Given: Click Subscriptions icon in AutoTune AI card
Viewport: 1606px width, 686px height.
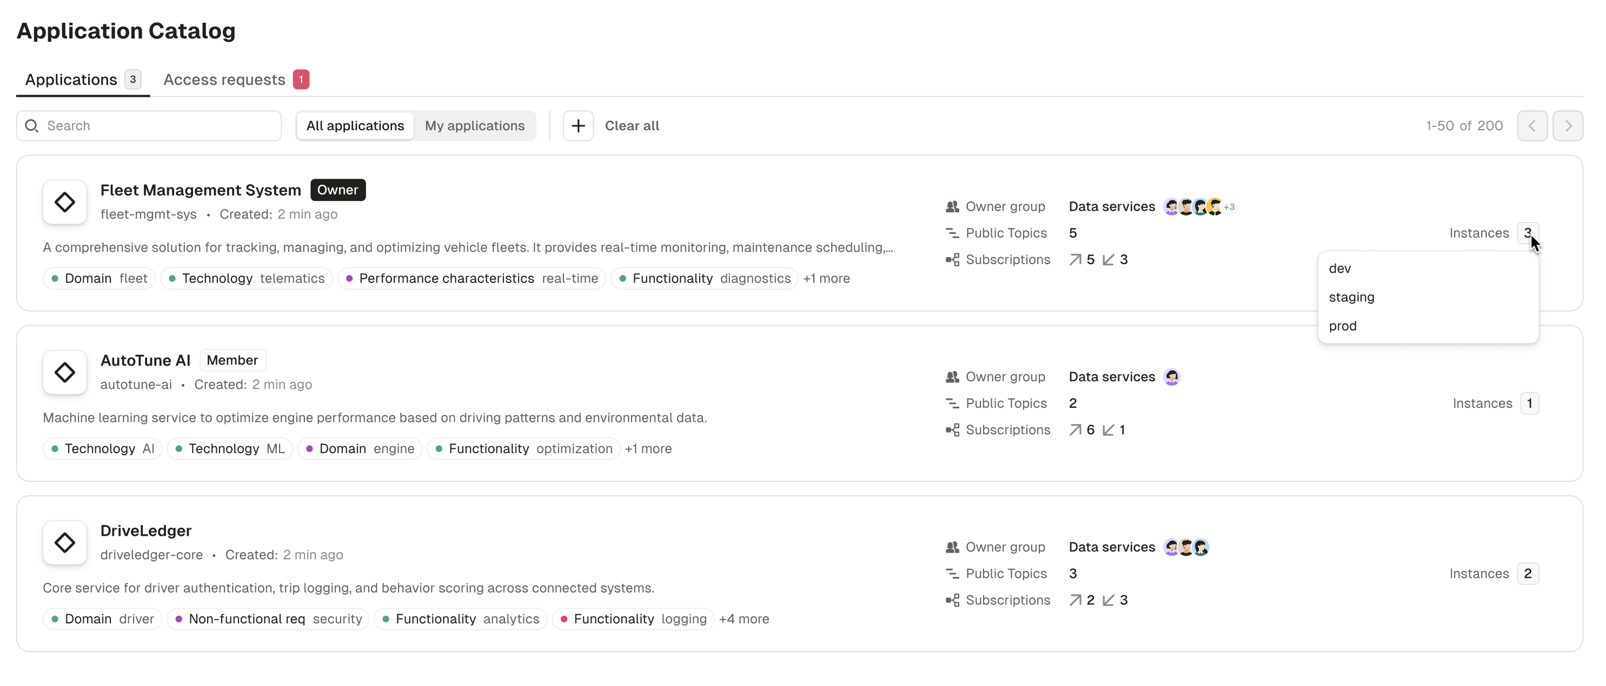Looking at the screenshot, I should pyautogui.click(x=952, y=429).
